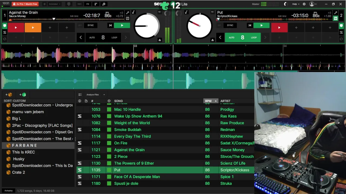Jump to start of deck 1 track
Viewport: 346px width, 194px height.
pos(110,25)
